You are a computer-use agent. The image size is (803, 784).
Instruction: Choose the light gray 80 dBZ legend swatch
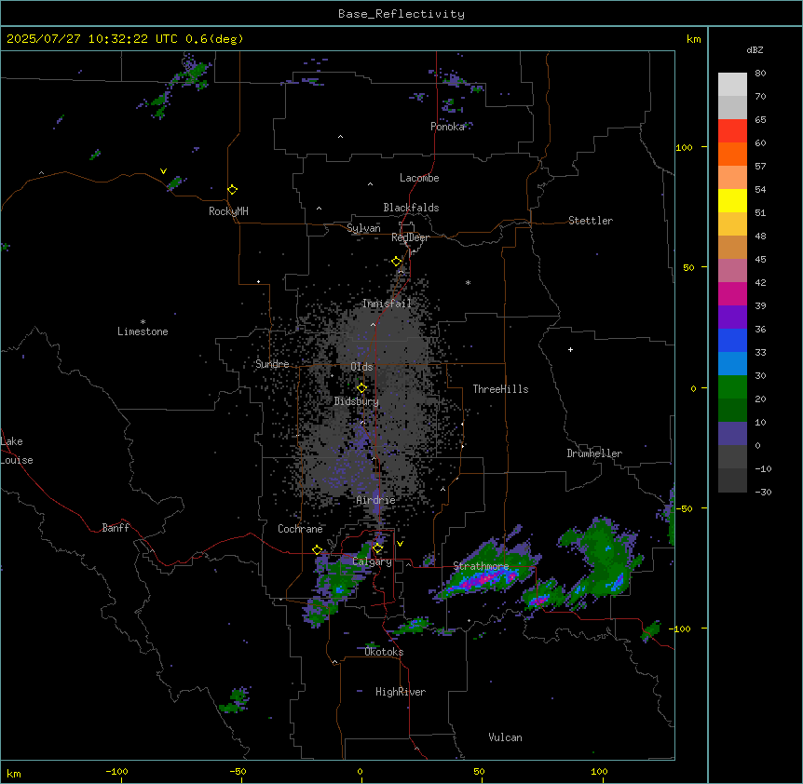tap(732, 85)
